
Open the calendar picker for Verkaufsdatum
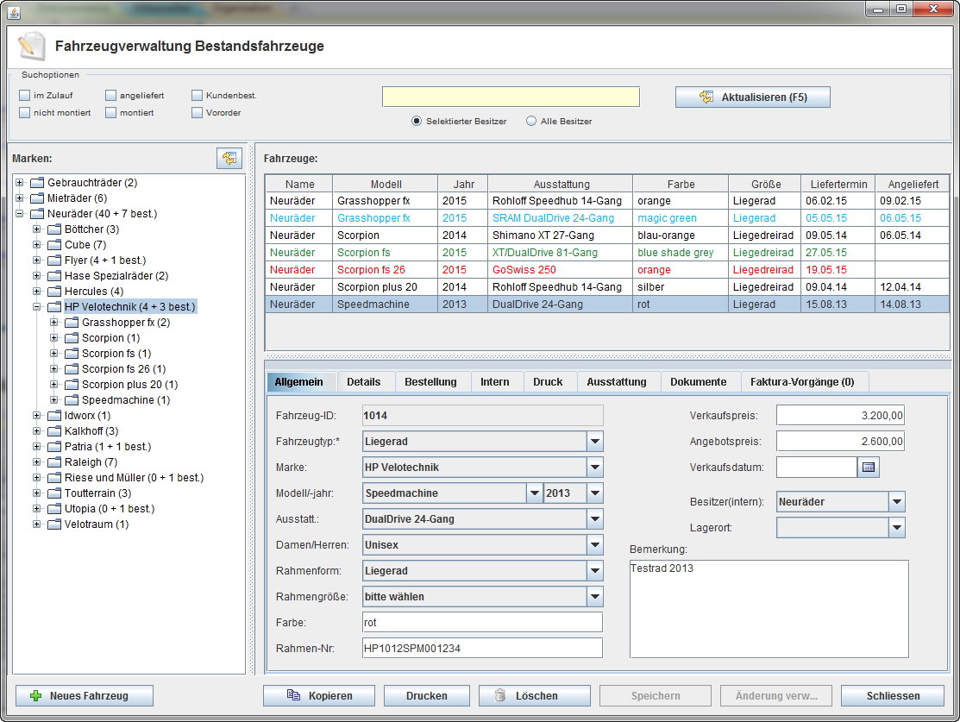pyautogui.click(x=869, y=468)
